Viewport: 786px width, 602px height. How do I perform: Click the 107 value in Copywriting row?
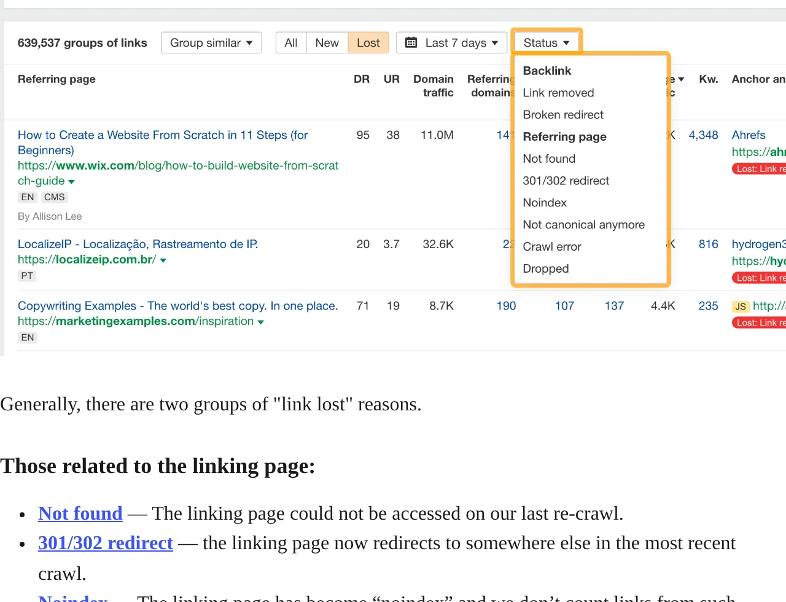565,306
